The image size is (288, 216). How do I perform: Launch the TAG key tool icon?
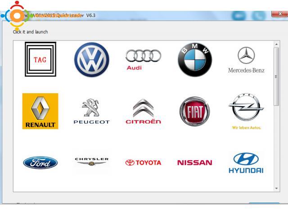pyautogui.click(x=40, y=59)
